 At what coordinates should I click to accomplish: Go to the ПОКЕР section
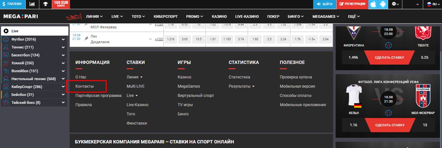point(273,16)
